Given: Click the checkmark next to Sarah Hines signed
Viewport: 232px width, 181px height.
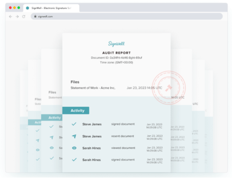Looking at the screenshot, I should point(74,160).
